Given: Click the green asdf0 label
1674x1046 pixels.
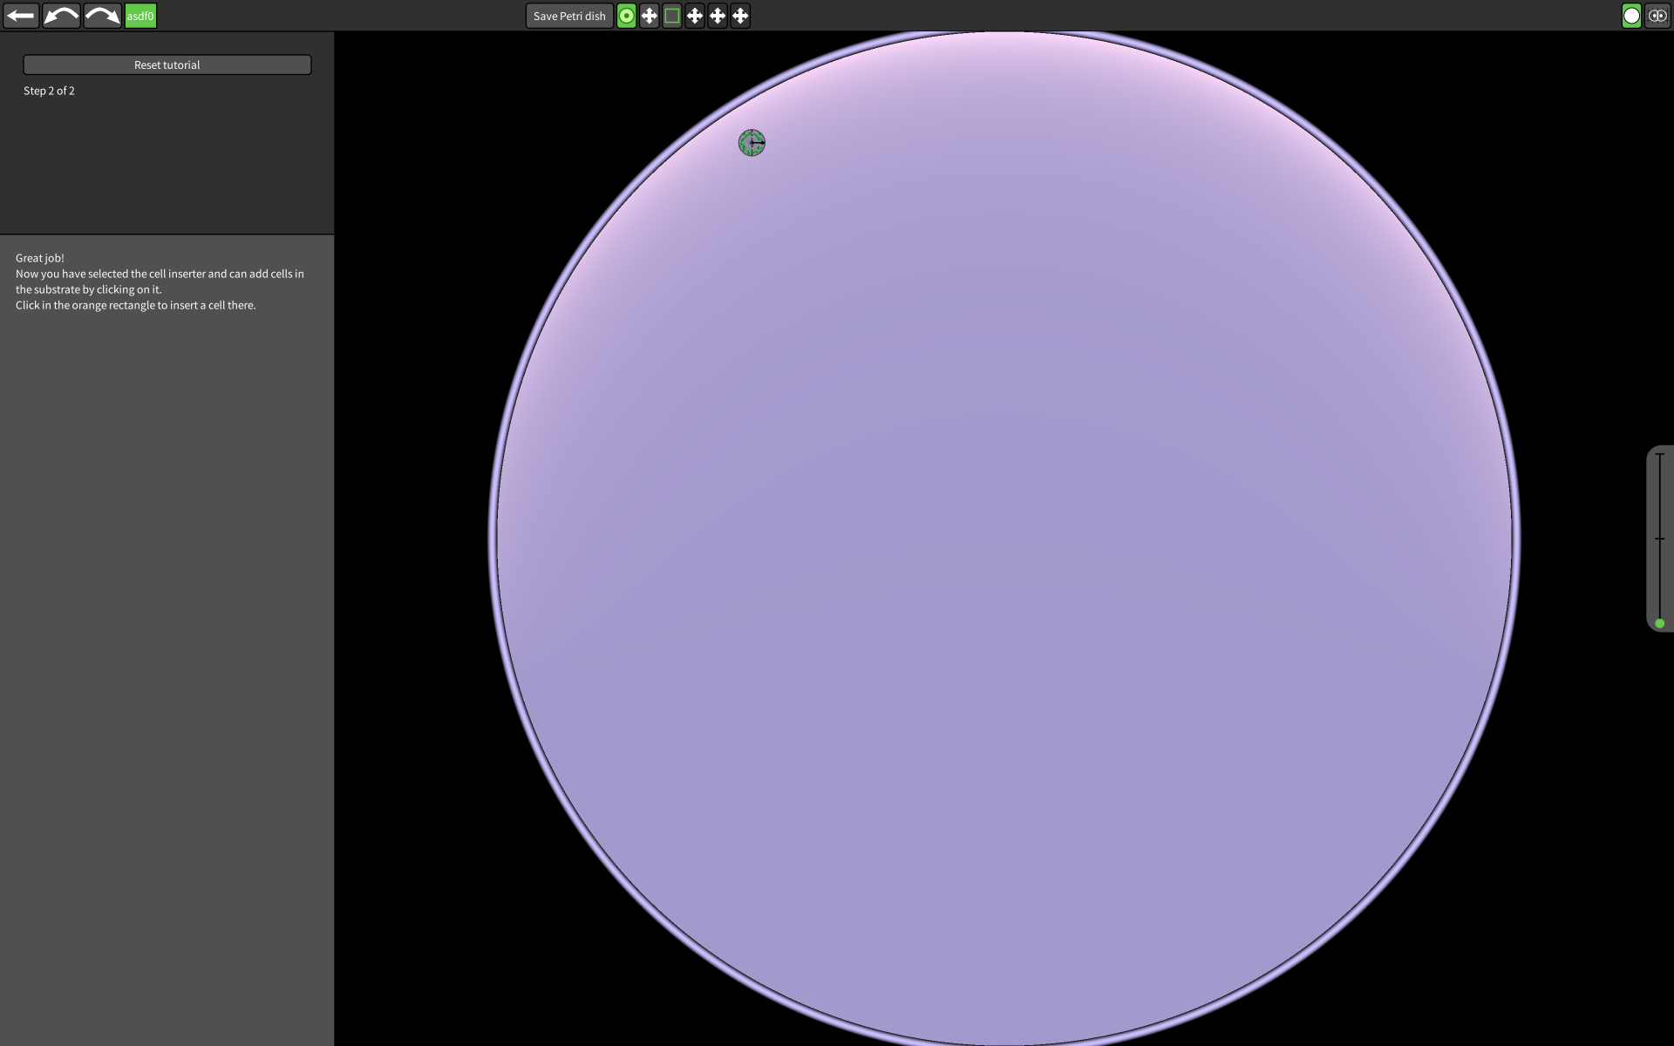Looking at the screenshot, I should 140,16.
